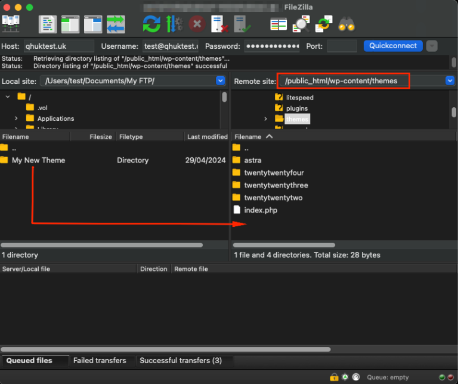Viewport: 458px width, 384px height.
Task: Sort local list by Filetype column
Action: click(150, 137)
